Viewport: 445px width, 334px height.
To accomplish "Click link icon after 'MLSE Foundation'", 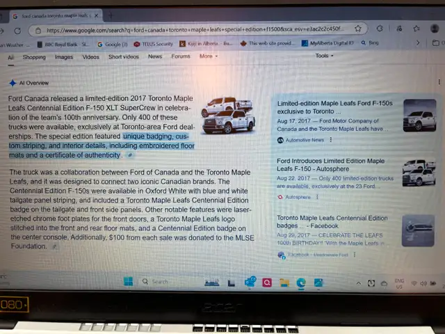I will 54,247.
